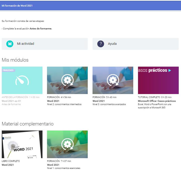The image size is (181, 173).
Task: Open the Casos prácticos tutorial thumbnail
Action: coord(158,80)
